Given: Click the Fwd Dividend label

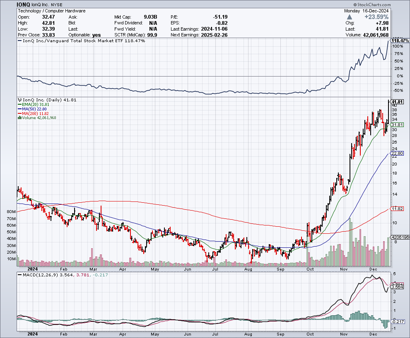Looking at the screenshot, I should [128, 23].
